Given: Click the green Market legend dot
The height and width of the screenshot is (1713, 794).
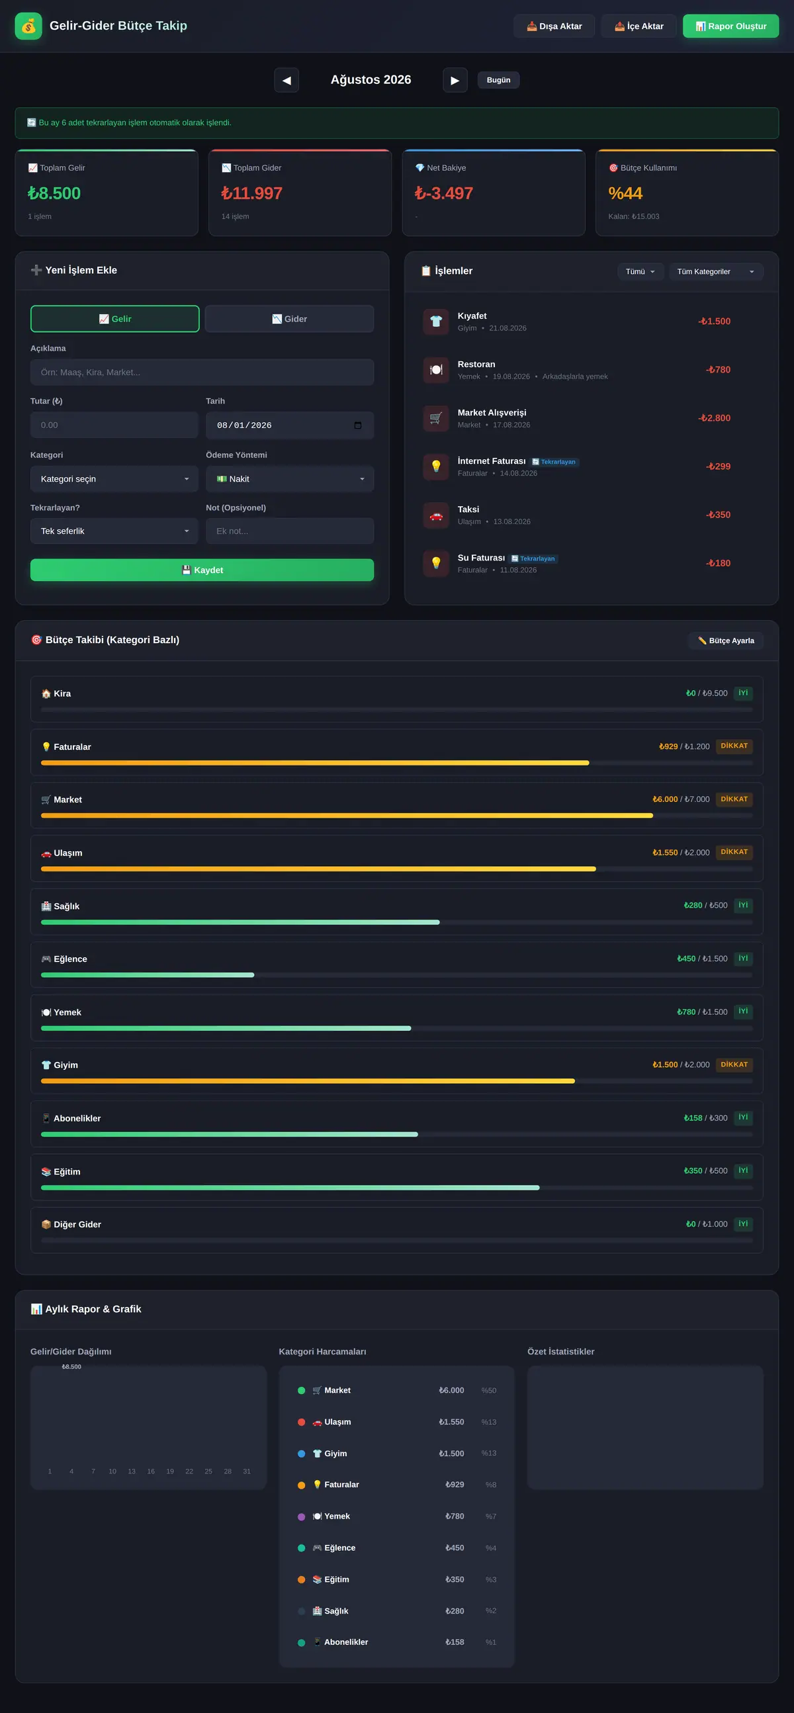Looking at the screenshot, I should [x=301, y=1390].
